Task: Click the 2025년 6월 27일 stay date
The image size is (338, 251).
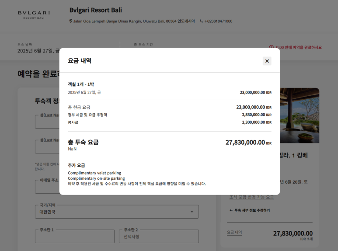Action: point(36,51)
